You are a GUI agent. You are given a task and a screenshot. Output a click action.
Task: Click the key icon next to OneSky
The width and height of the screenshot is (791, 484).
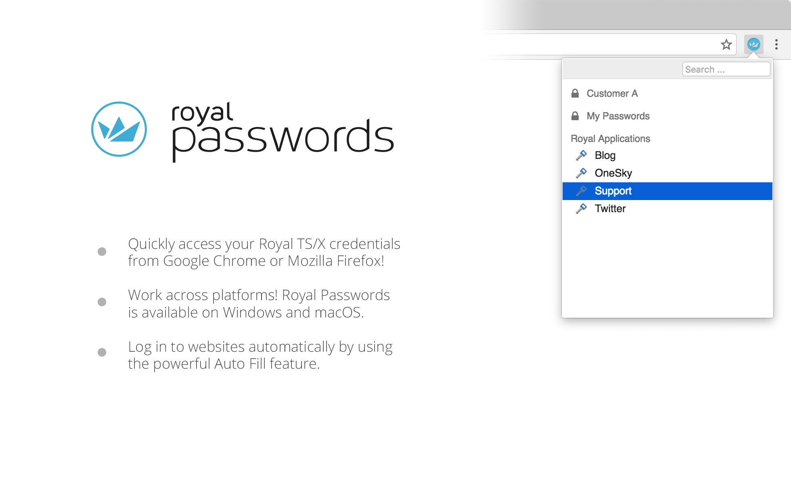[x=581, y=173]
